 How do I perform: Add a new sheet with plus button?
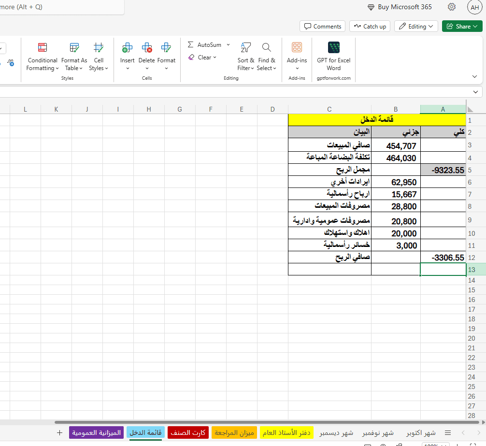point(59,432)
